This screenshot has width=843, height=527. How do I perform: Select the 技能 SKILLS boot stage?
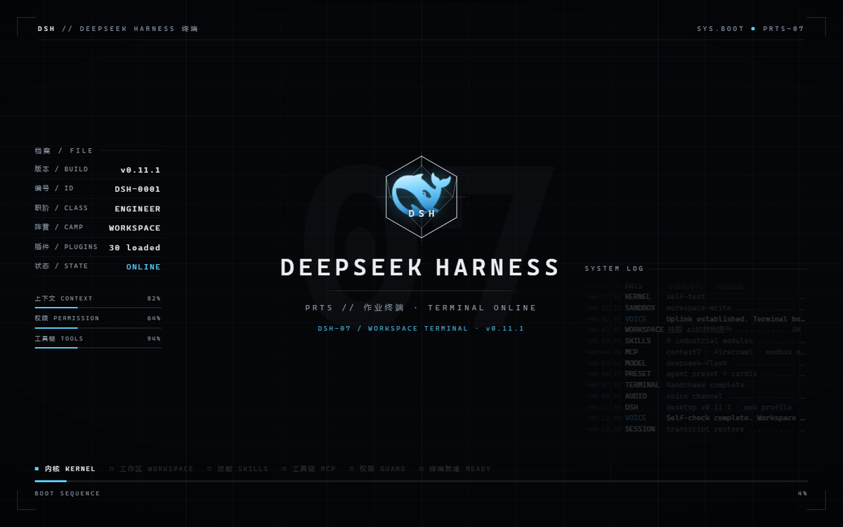pos(237,469)
